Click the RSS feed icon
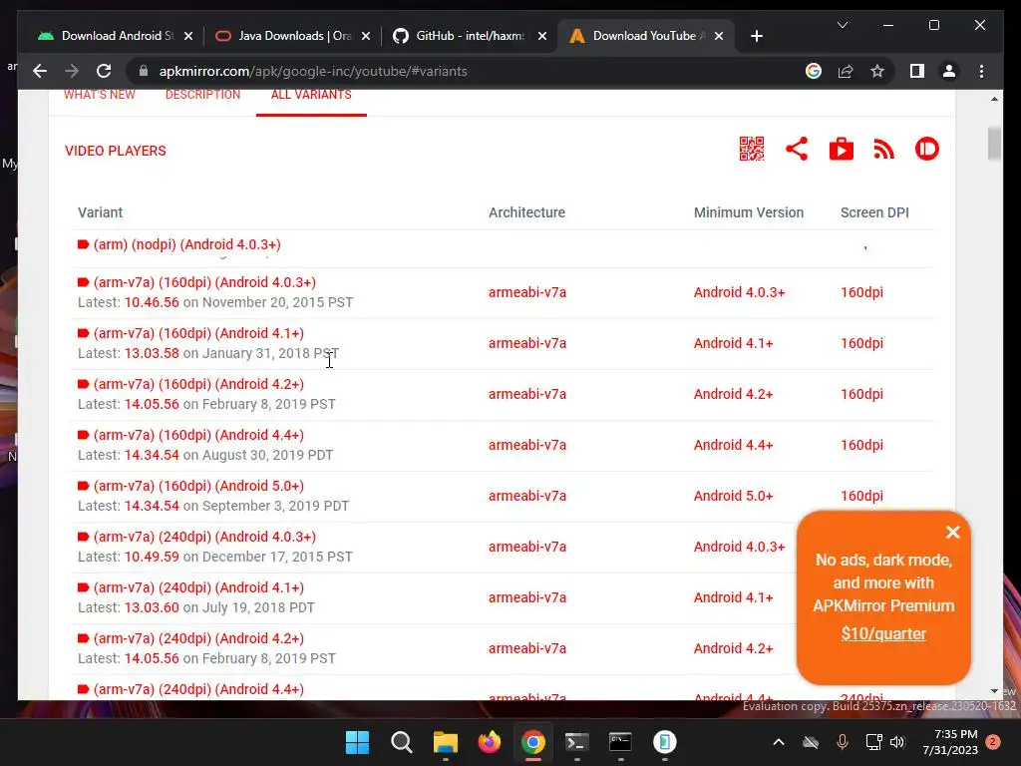1021x766 pixels. (883, 150)
